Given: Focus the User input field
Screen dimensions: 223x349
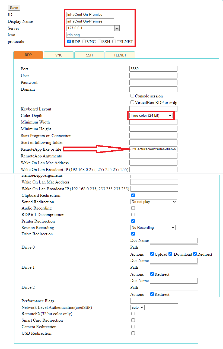Looking at the screenshot, I should click(153, 76).
